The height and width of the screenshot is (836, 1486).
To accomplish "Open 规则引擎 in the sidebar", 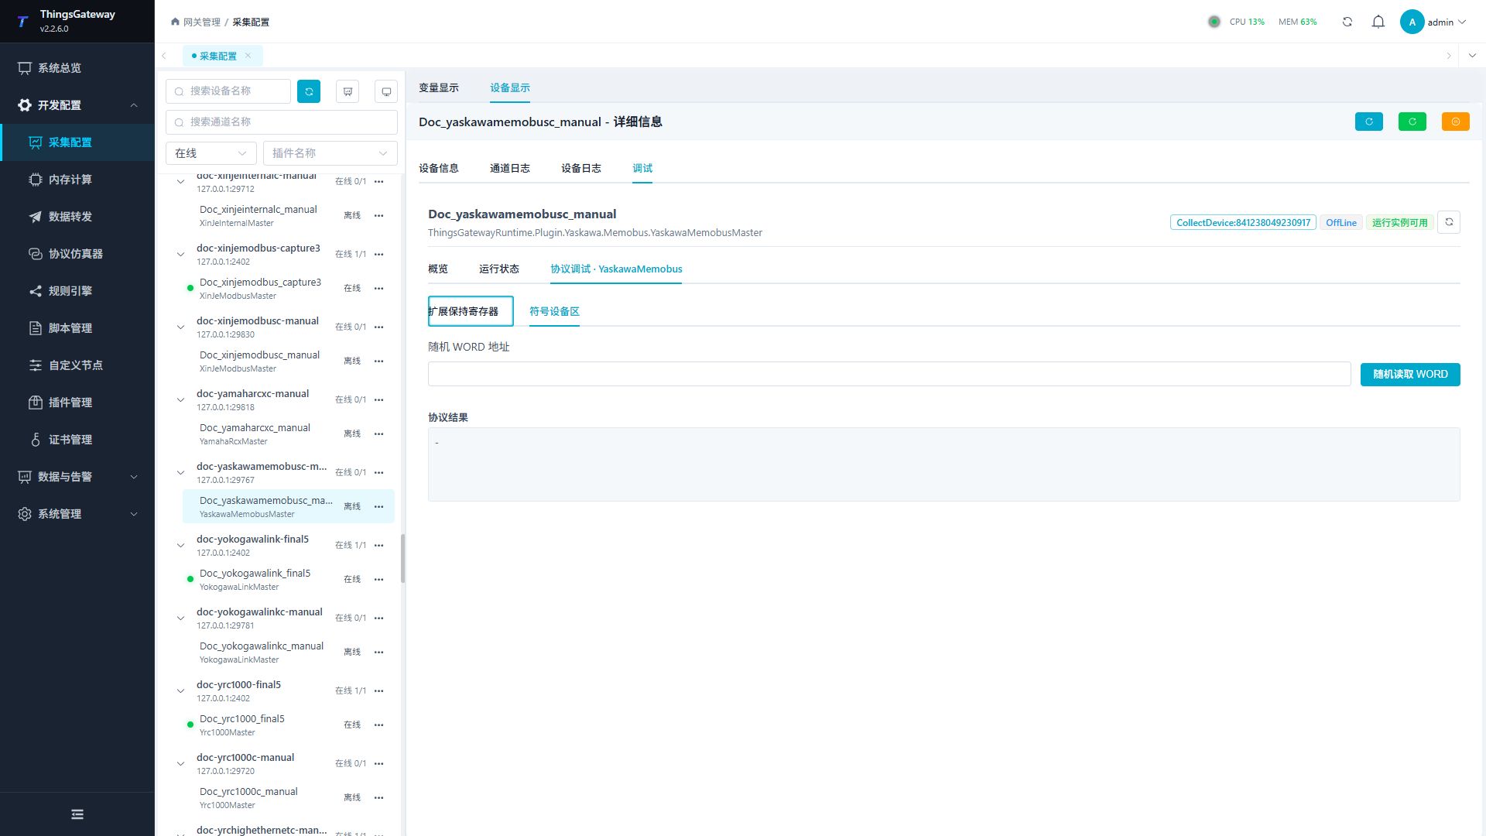I will coord(77,291).
